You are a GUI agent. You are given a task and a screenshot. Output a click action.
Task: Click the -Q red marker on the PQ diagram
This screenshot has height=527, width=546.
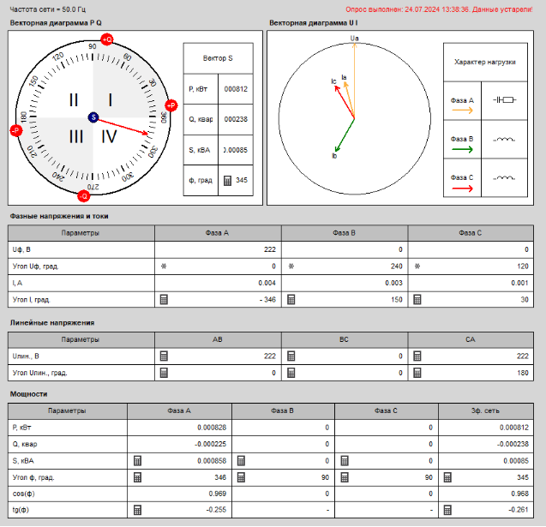tap(84, 196)
